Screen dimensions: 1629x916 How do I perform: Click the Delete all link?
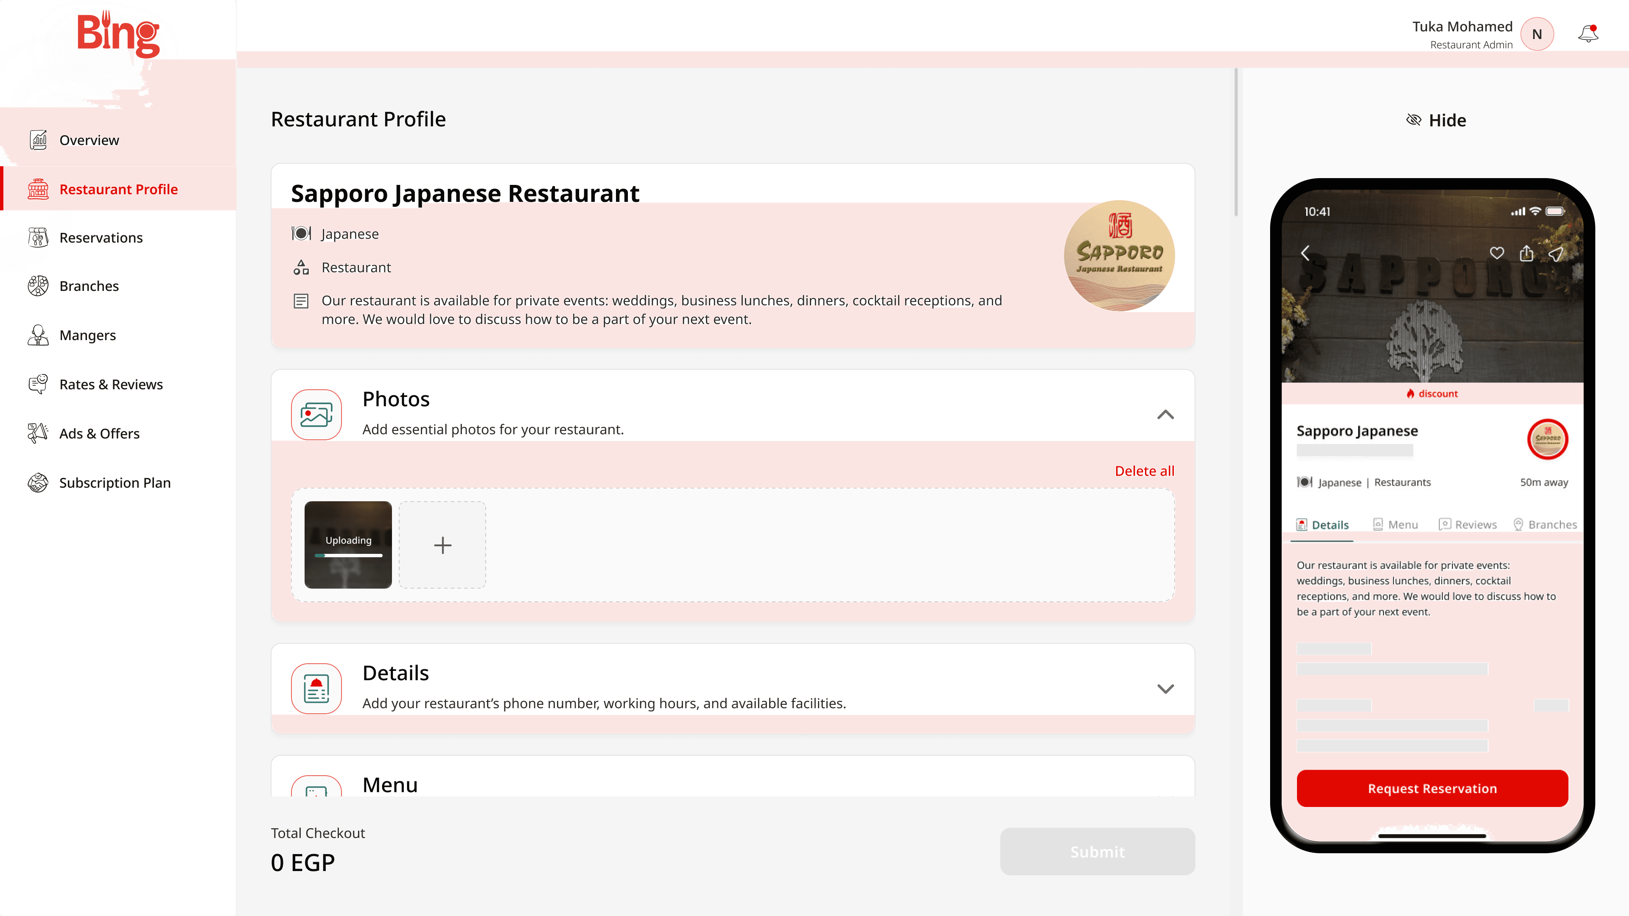1144,471
